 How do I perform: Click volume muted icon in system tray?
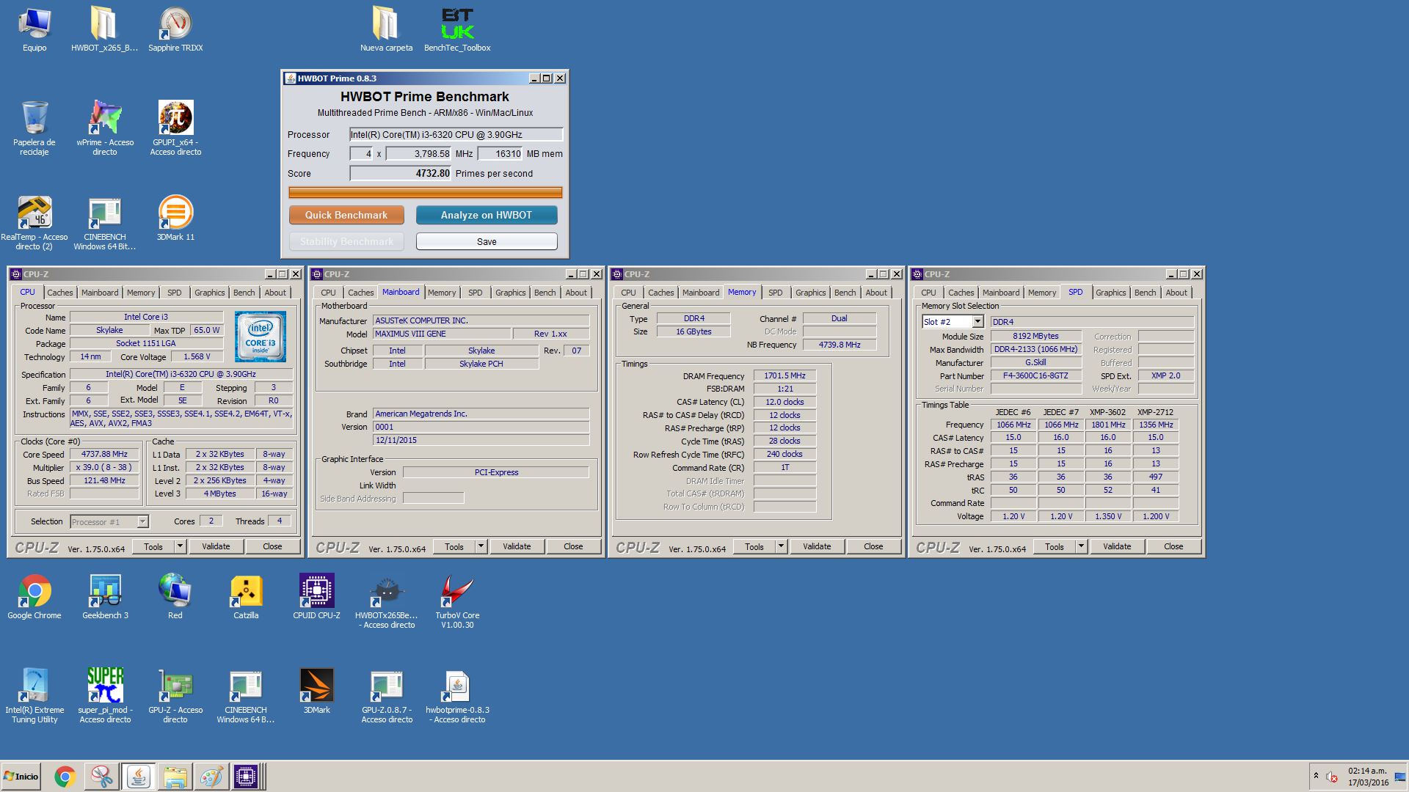[1332, 777]
